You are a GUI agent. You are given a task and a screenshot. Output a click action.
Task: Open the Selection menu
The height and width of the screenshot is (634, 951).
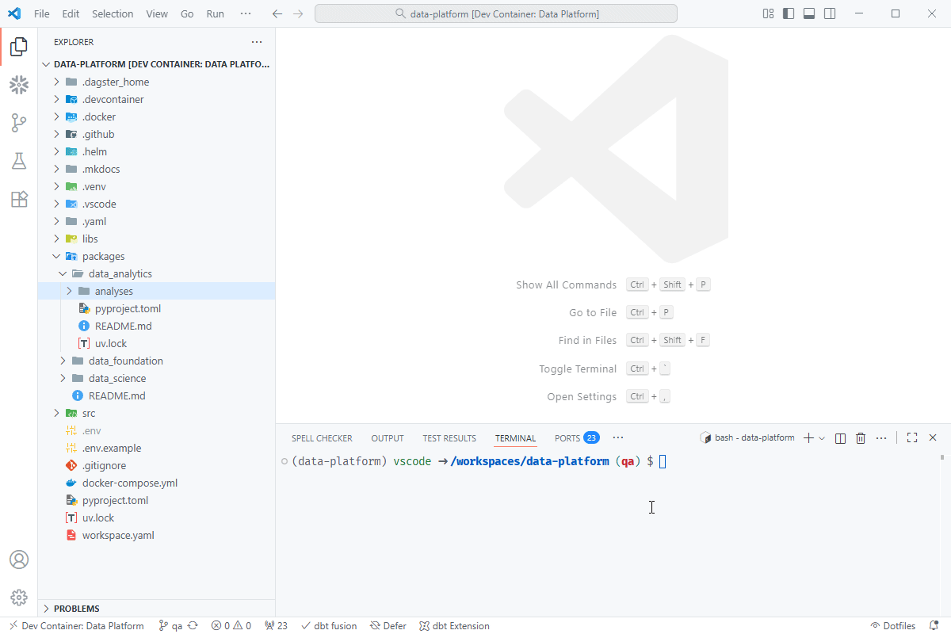point(113,13)
